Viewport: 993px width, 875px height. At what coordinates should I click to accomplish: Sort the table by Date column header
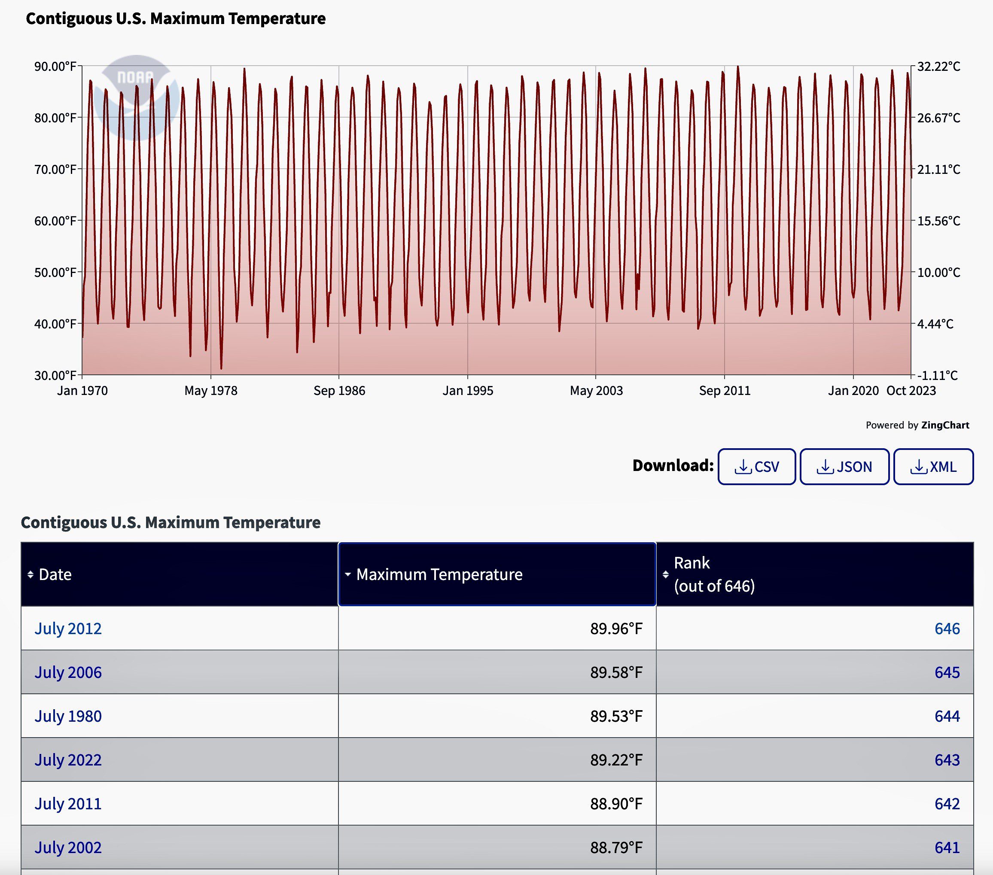click(x=55, y=574)
